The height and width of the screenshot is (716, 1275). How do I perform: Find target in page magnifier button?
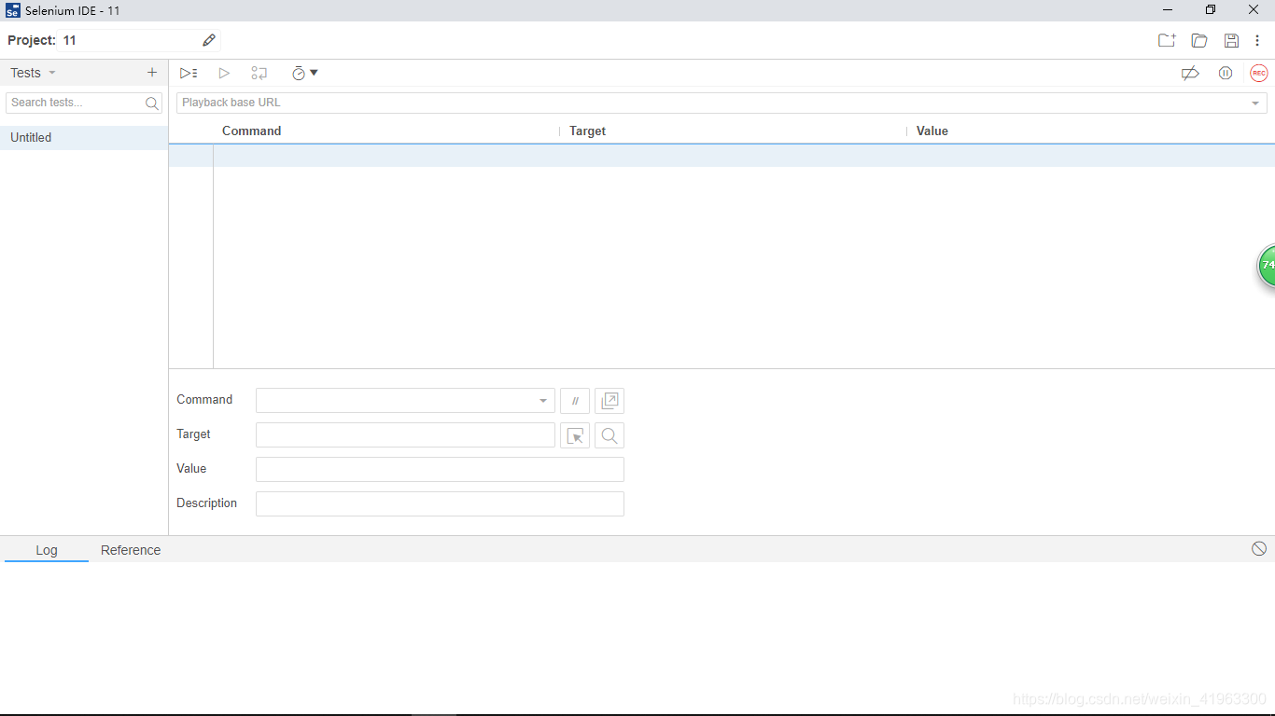609,435
